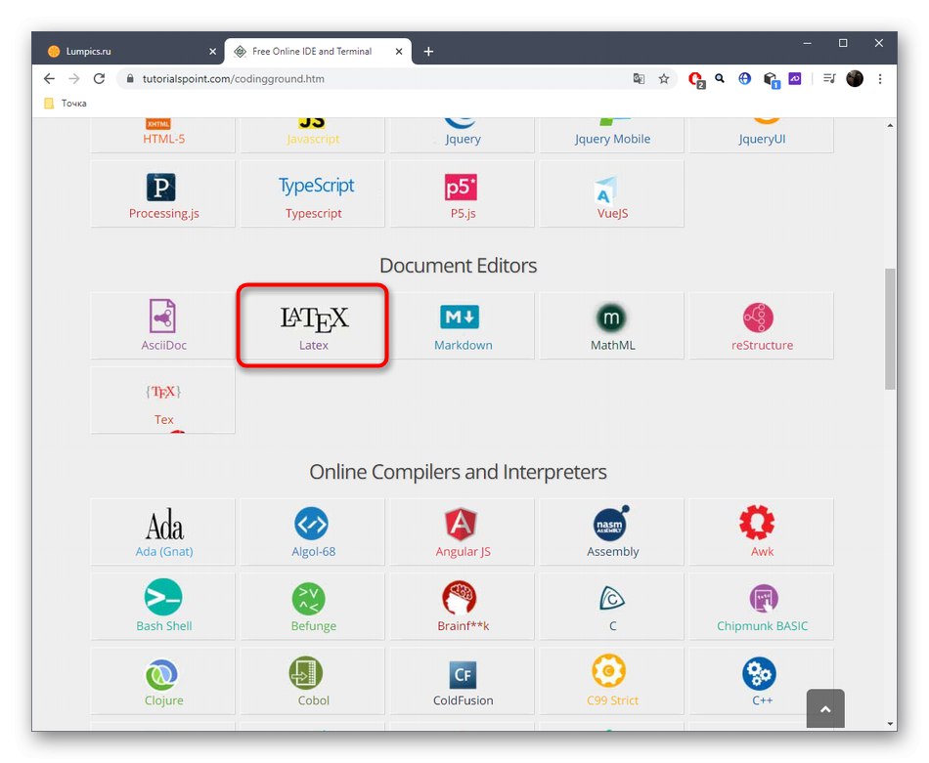Open the Chrome three-dot menu
The width and height of the screenshot is (929, 763).
click(x=880, y=79)
